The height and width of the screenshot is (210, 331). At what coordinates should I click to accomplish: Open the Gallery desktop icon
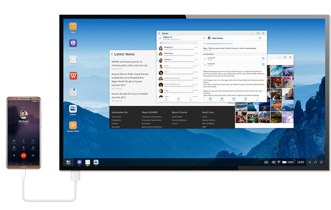(73, 109)
